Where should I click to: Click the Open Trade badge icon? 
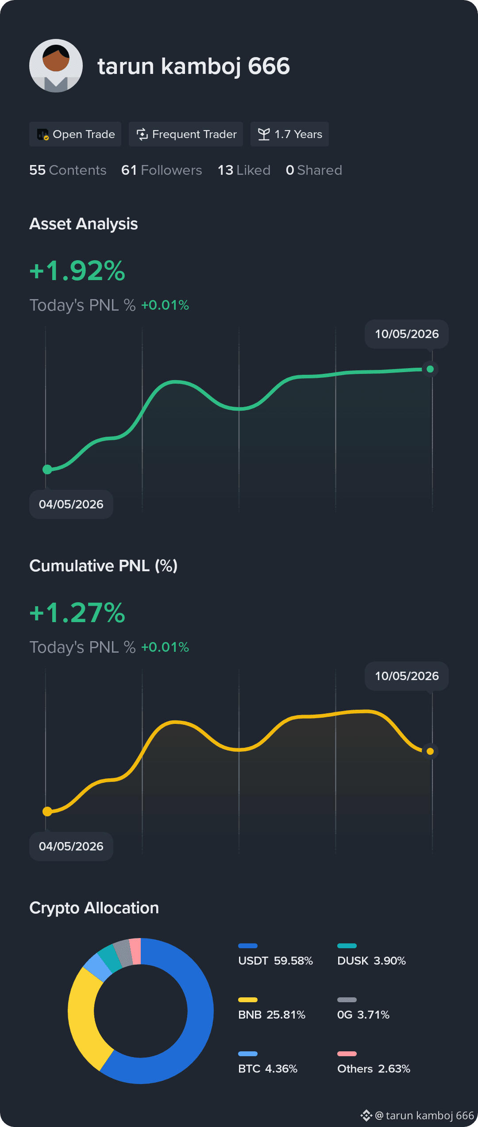point(42,135)
